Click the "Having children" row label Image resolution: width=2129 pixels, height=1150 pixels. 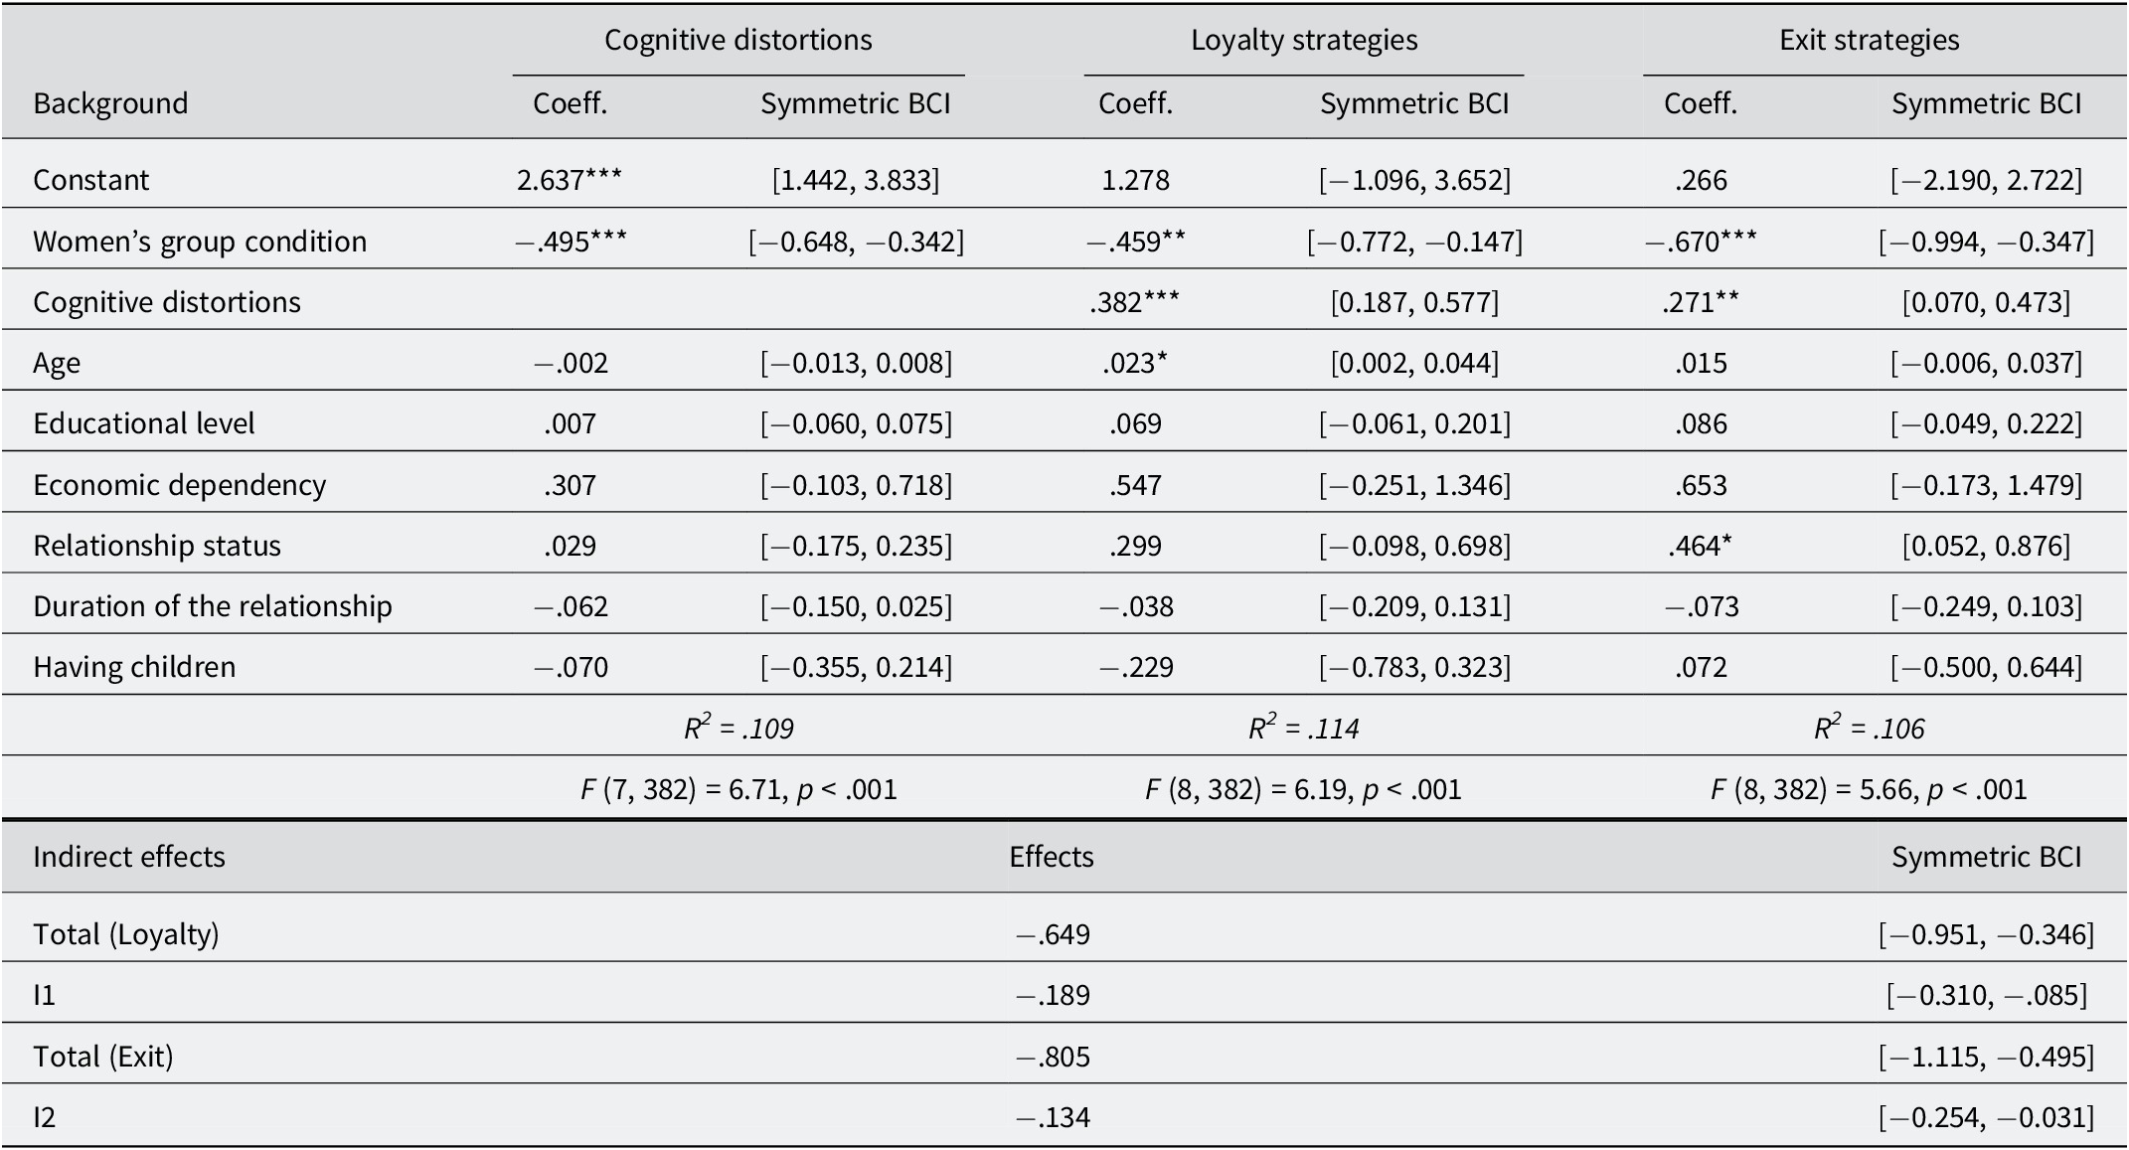[x=134, y=667]
